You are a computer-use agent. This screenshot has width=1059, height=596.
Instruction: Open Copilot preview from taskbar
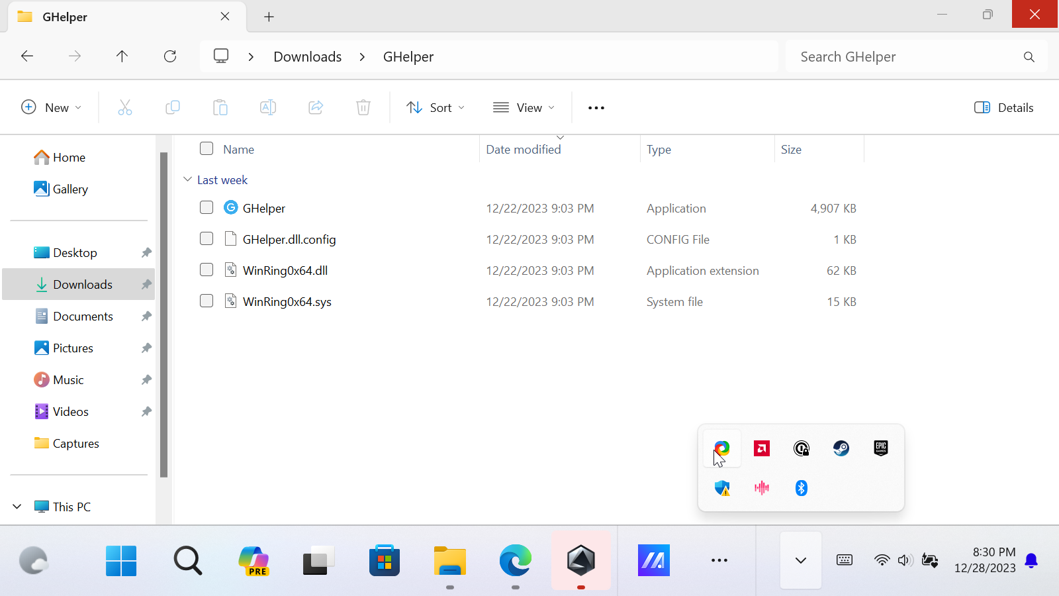[x=253, y=561]
